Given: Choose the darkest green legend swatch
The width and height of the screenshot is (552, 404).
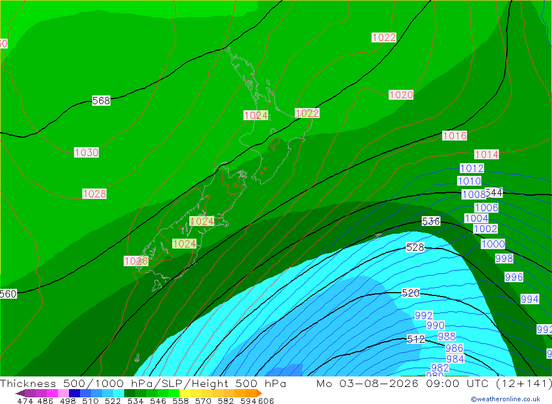Looking at the screenshot, I should (x=130, y=393).
